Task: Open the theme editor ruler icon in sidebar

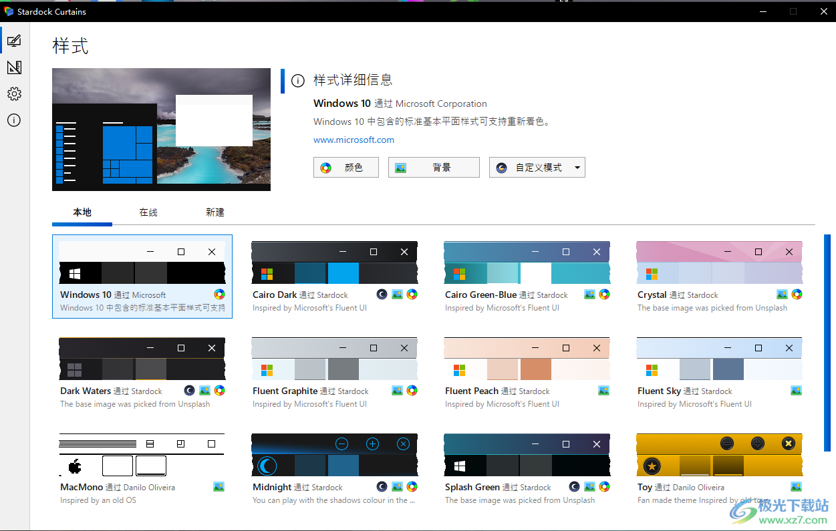Action: 14,67
